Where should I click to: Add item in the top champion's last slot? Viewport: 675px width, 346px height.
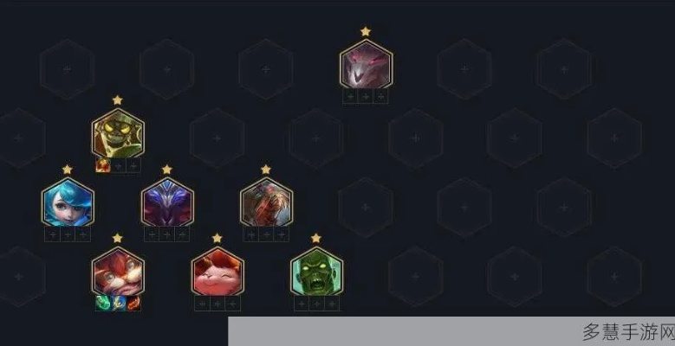point(381,96)
